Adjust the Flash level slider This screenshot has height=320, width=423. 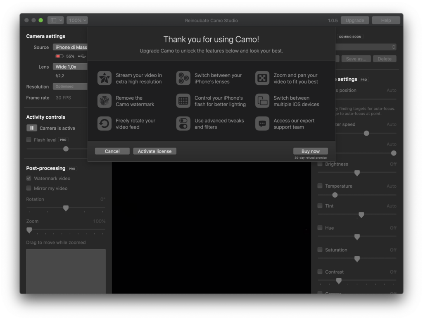[x=66, y=149]
